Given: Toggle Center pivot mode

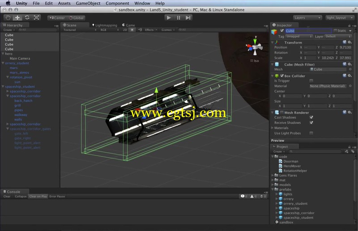Looking at the screenshot, I should coord(57,18).
